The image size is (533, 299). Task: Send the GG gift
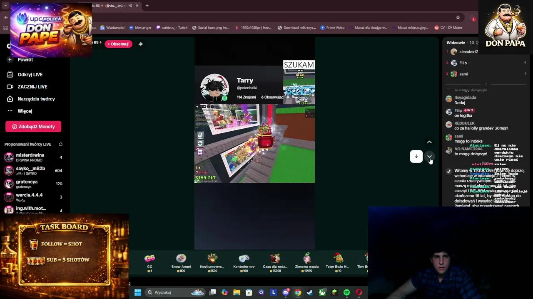pos(149,263)
